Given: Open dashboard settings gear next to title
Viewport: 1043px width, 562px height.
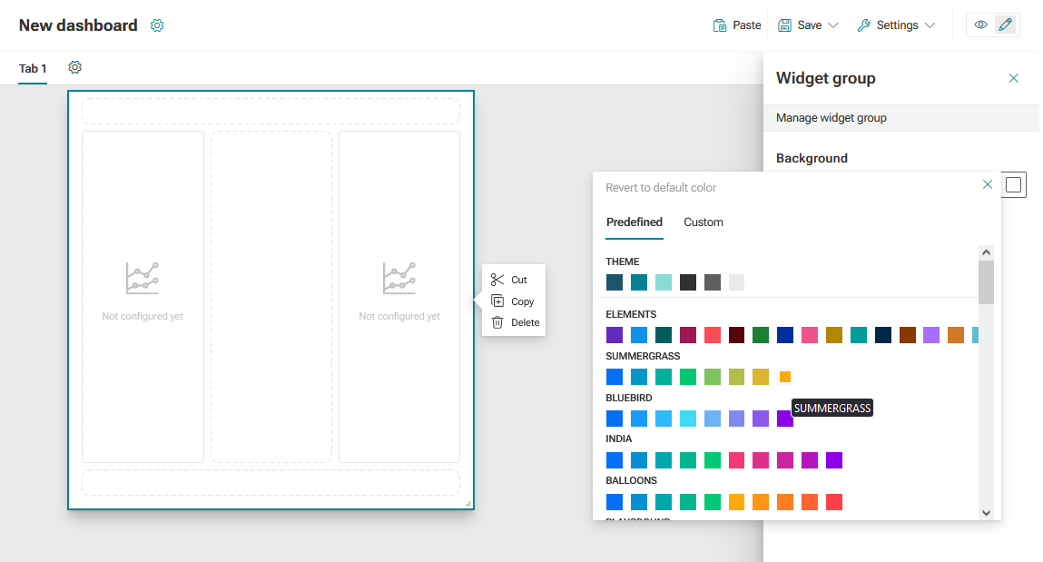Looking at the screenshot, I should [157, 25].
